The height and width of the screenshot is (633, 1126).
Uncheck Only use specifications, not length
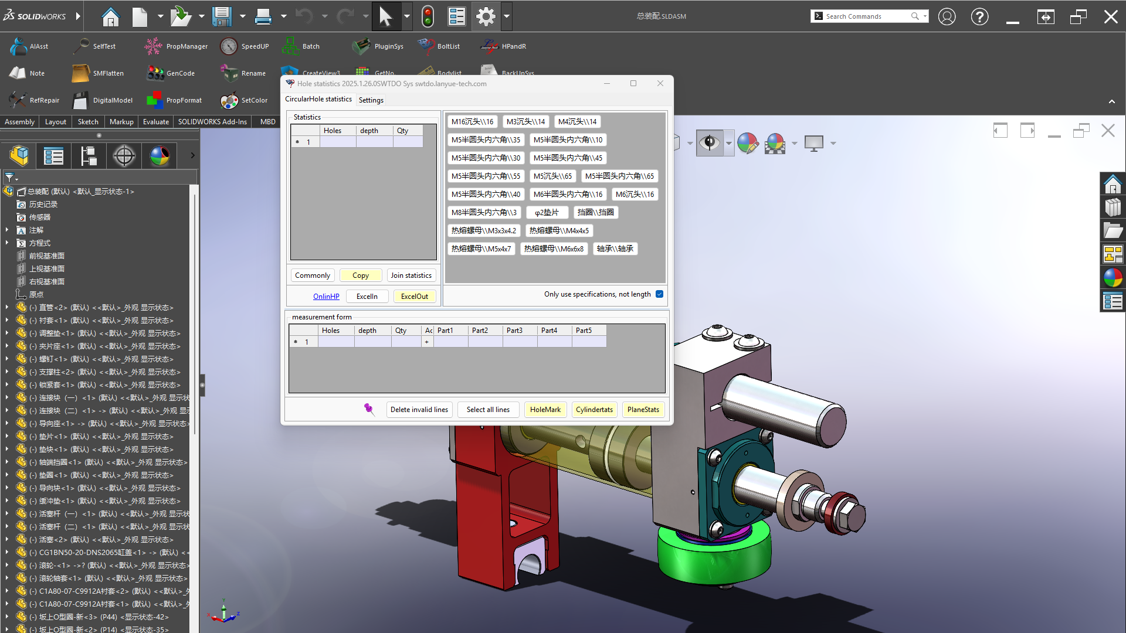pos(660,294)
